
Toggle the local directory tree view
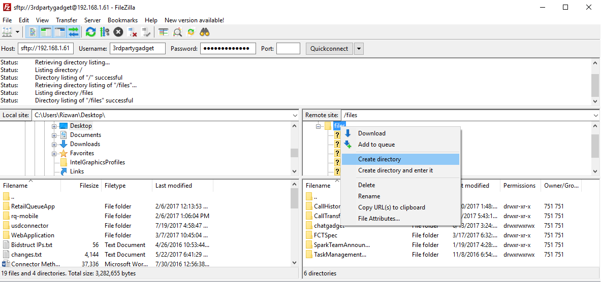46,32
